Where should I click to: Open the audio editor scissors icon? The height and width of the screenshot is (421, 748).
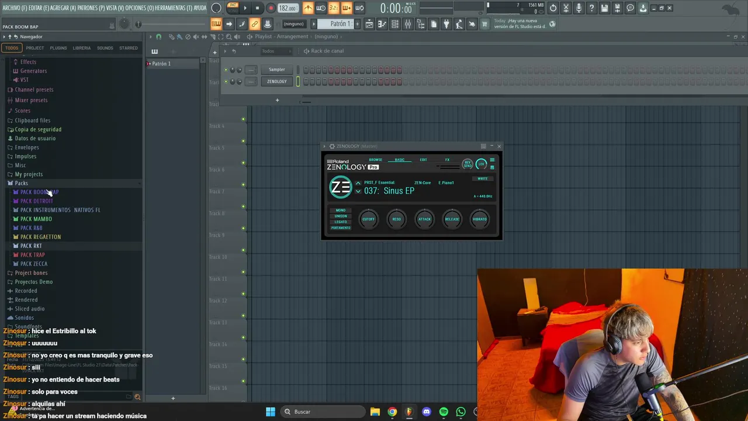tap(566, 8)
